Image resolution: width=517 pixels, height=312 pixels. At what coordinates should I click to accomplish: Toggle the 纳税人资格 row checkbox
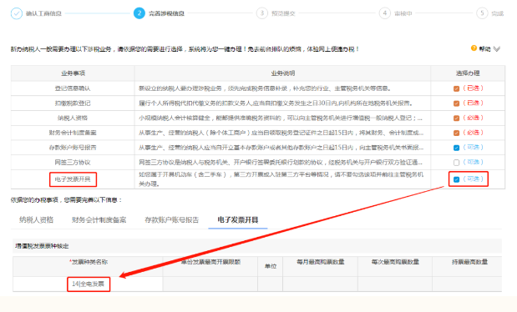point(456,118)
